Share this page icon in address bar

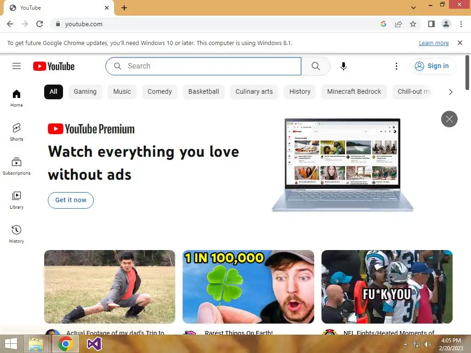tap(398, 24)
